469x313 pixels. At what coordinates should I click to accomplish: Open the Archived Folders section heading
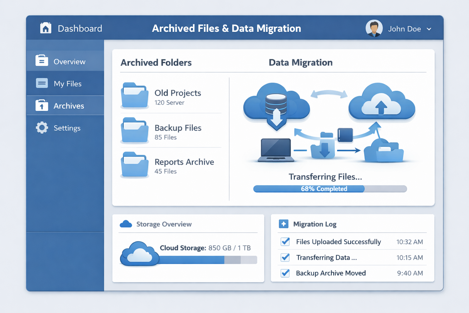(x=156, y=62)
